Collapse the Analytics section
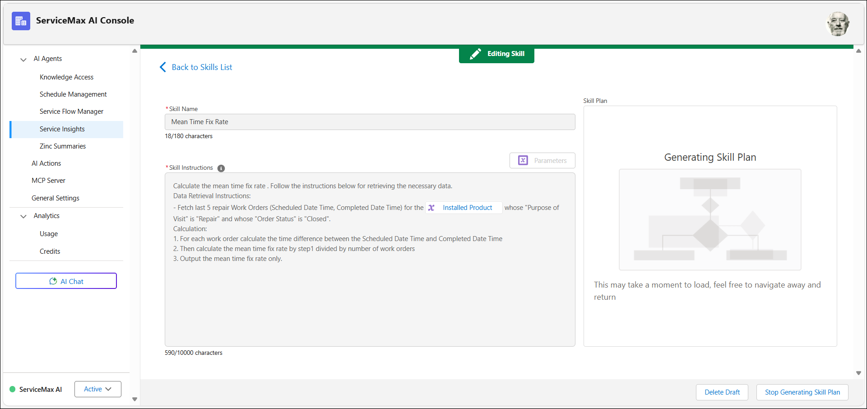This screenshot has width=867, height=409. (23, 216)
